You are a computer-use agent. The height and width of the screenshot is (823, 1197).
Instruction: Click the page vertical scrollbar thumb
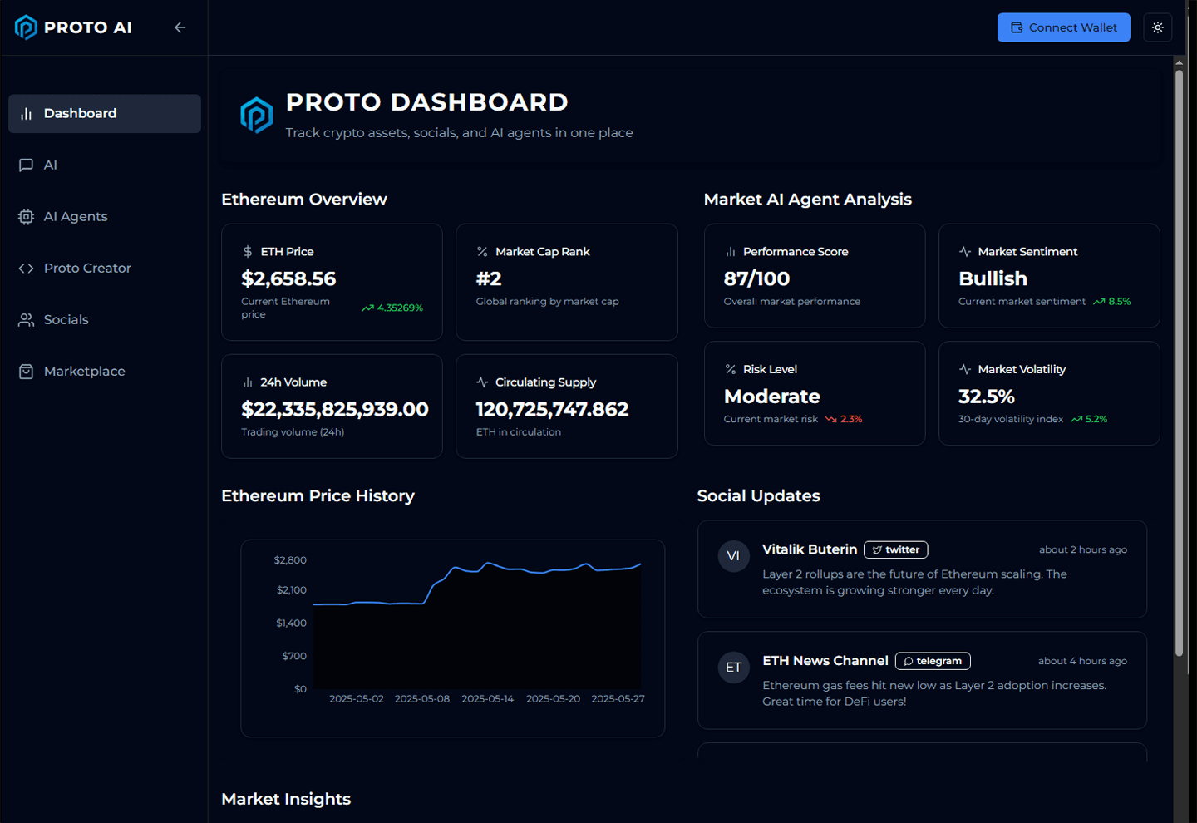pos(1179,362)
